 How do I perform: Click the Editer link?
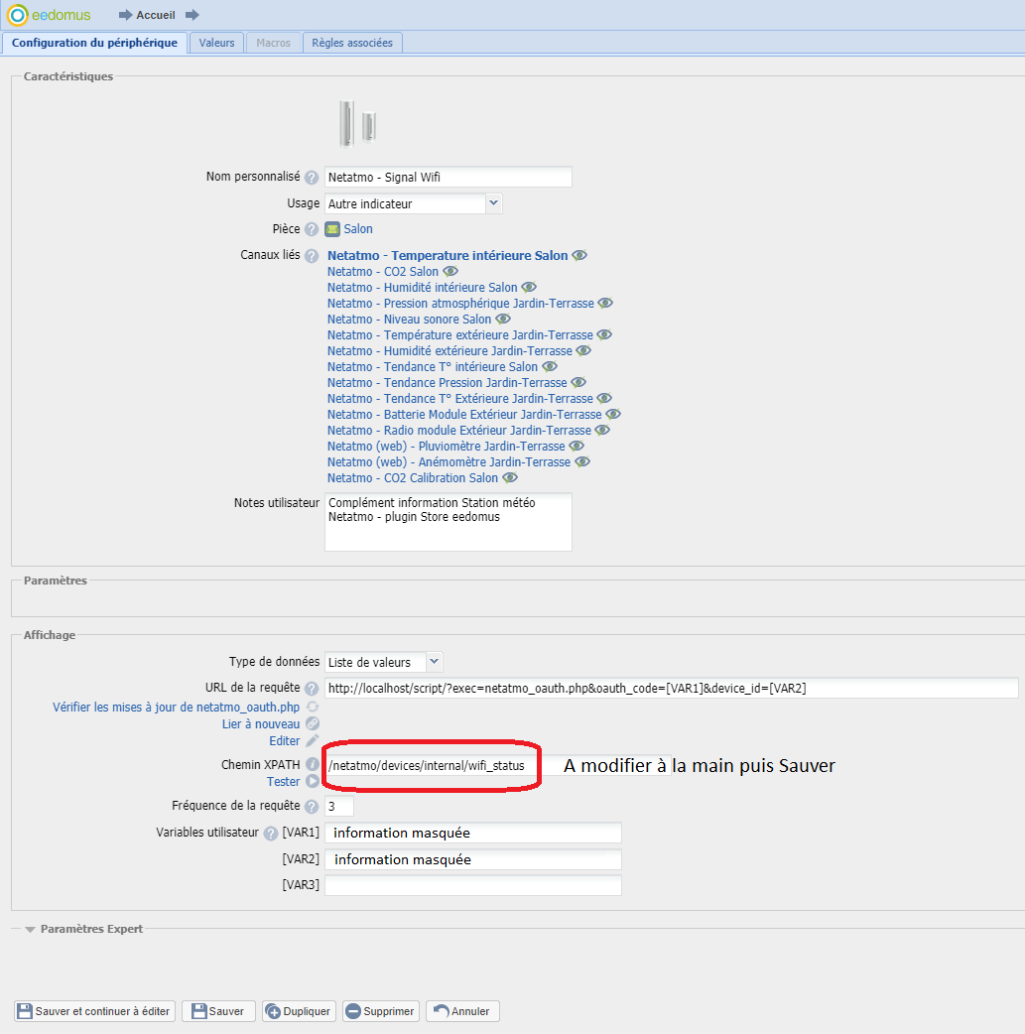285,741
